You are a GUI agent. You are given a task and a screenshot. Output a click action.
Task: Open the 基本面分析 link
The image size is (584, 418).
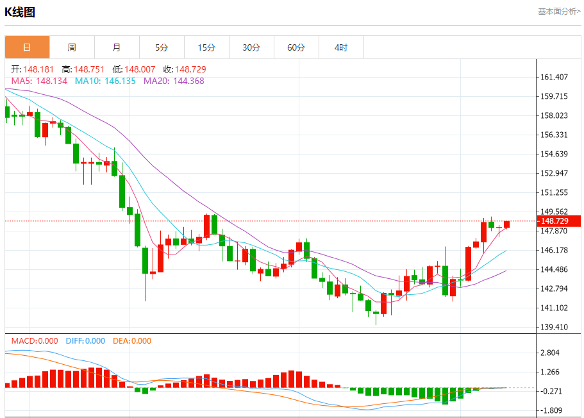click(x=559, y=12)
